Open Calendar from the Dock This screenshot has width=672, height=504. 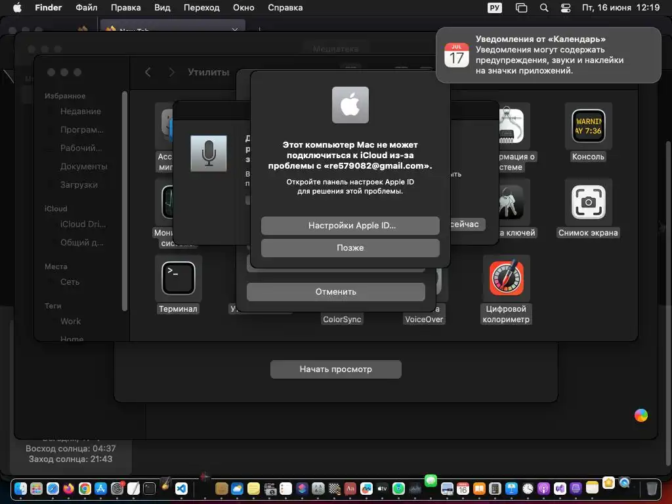pyautogui.click(x=463, y=488)
